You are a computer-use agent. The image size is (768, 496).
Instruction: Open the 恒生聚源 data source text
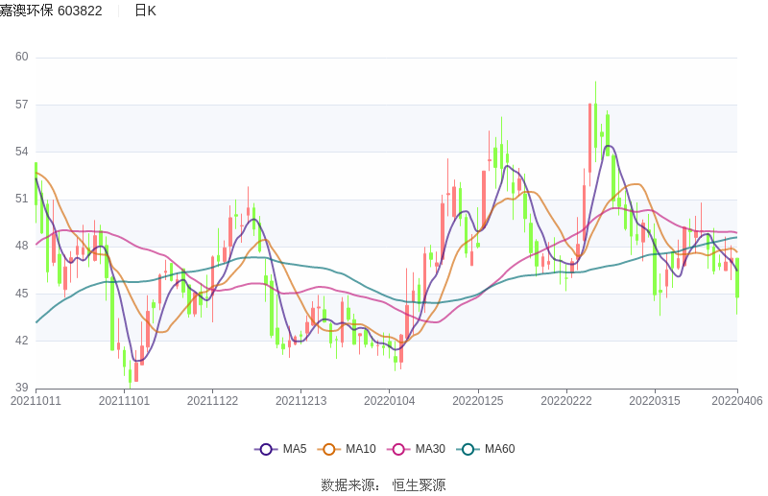pyautogui.click(x=419, y=484)
